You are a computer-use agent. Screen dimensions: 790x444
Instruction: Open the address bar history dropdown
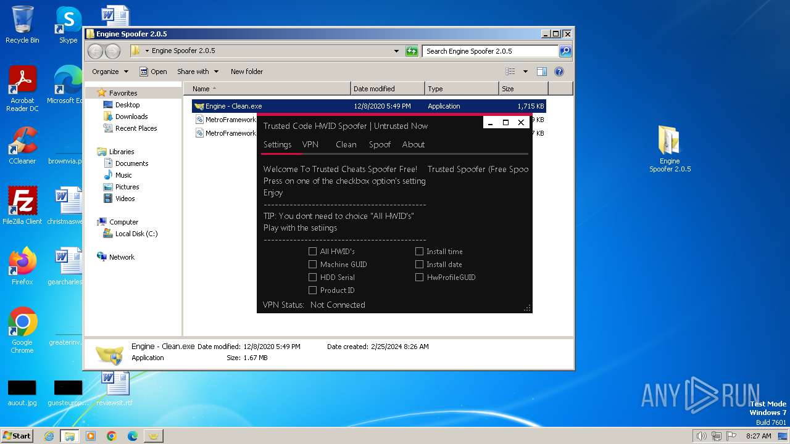pyautogui.click(x=396, y=51)
